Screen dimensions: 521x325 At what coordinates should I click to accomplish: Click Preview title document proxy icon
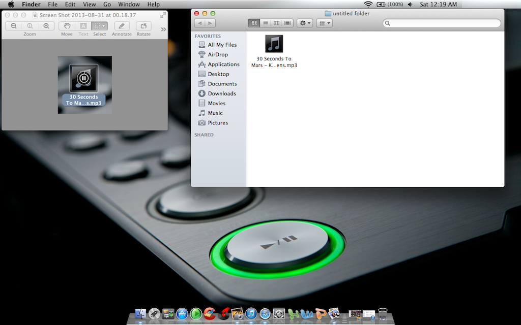(x=35, y=15)
